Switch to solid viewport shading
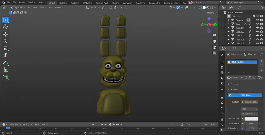This screenshot has height=135, width=265. 204,8
